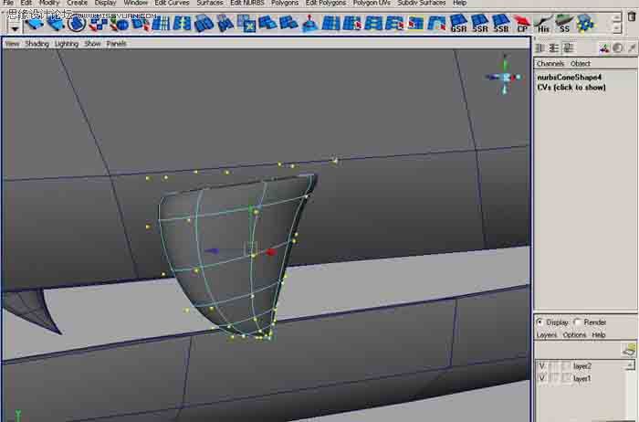Open the shelf tab dropdown arrow
Viewport: 639px width, 422px height.
(15, 28)
